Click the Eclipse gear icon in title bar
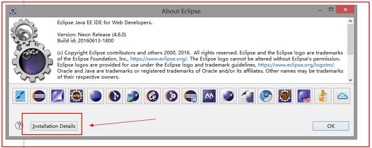This screenshot has width=372, height=148. [x=13, y=11]
